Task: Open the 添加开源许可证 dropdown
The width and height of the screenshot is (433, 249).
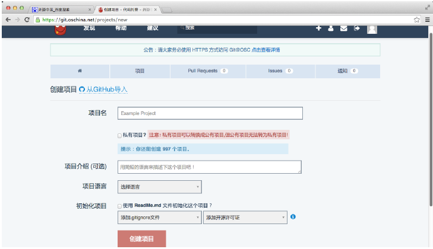Action: 245,218
